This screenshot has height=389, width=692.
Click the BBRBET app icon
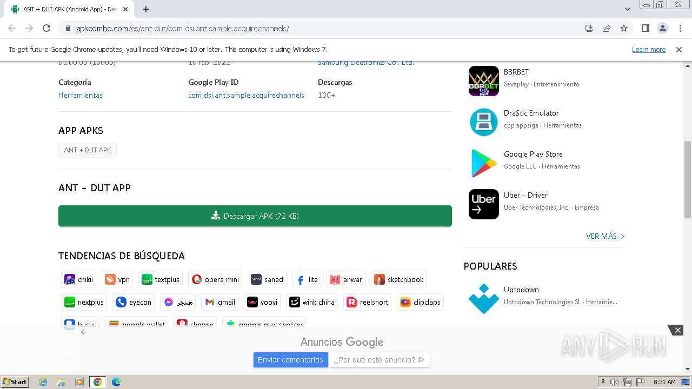[x=483, y=81]
